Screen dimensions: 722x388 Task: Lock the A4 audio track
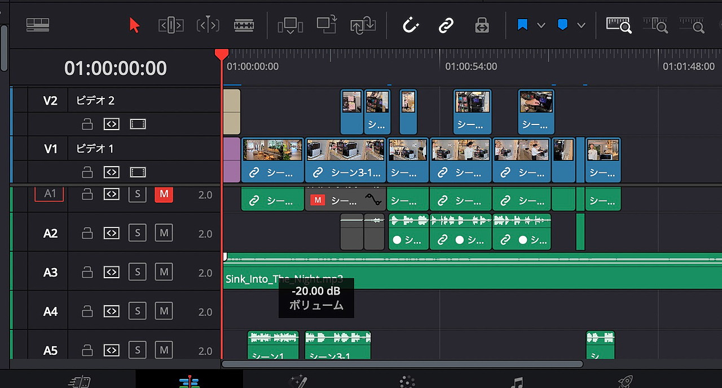pos(87,311)
